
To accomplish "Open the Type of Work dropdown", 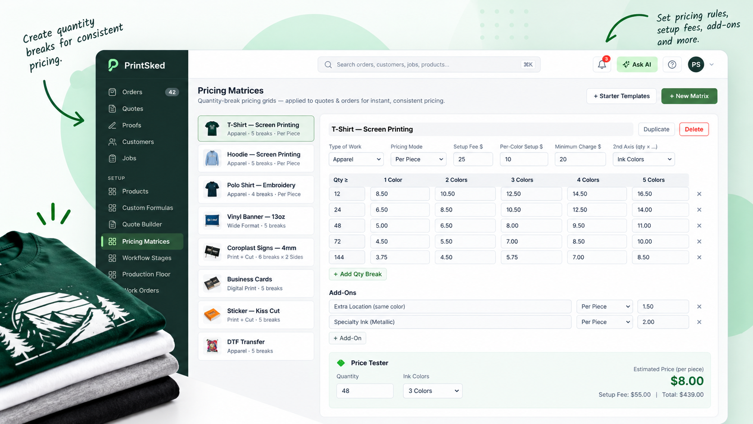I will coord(356,159).
